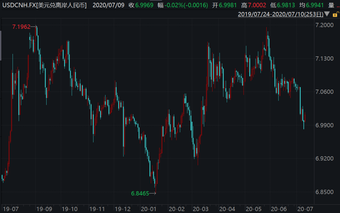Click the 20-05 time axis label
This screenshot has width=340, height=213.
tap(253, 209)
